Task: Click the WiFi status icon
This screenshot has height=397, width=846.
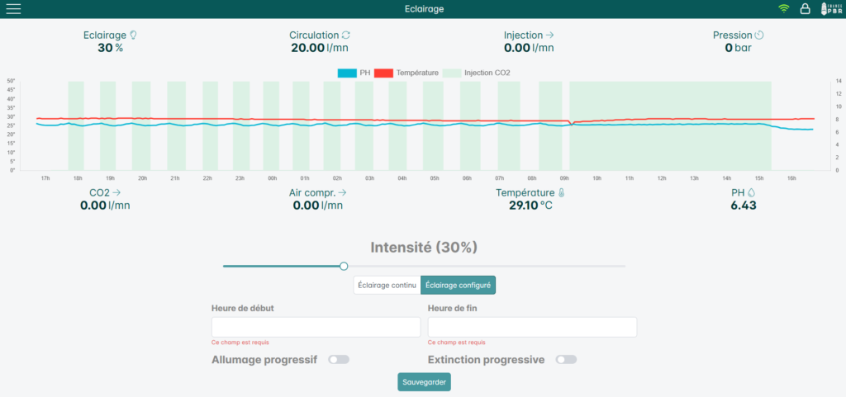Action: point(783,8)
